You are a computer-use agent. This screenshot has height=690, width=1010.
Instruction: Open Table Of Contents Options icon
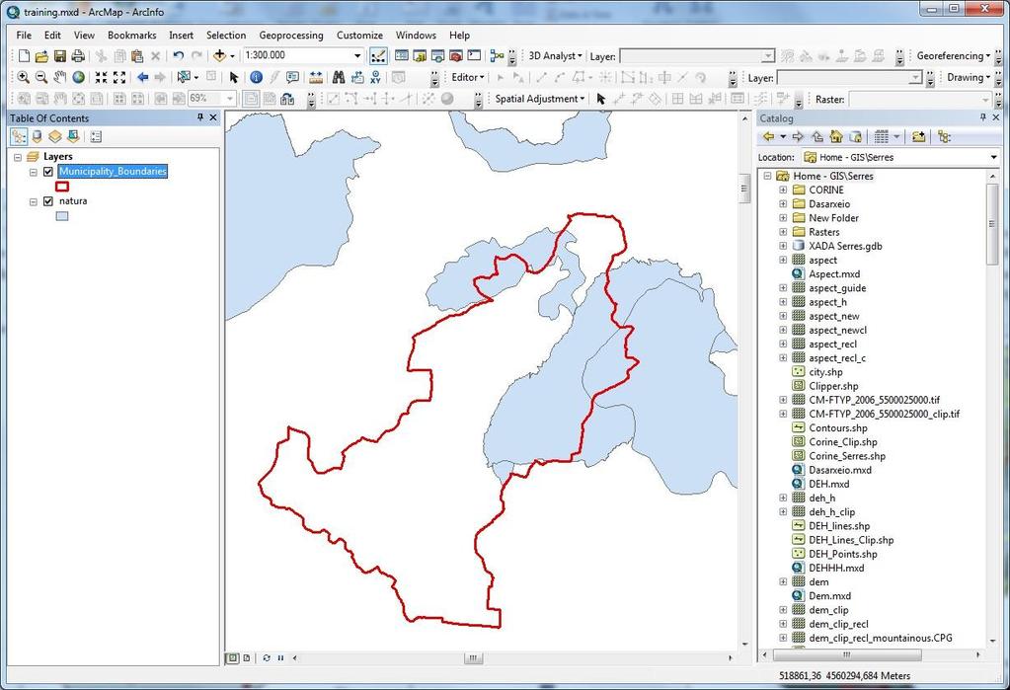pyautogui.click(x=96, y=136)
